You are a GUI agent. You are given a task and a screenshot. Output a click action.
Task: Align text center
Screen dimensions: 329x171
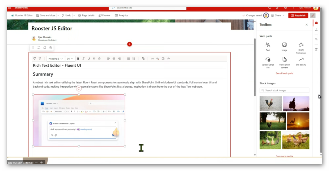[114, 59]
